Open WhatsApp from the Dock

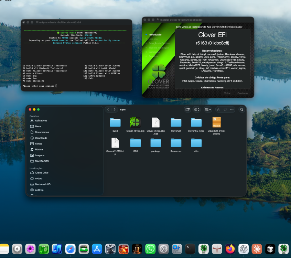coord(150,249)
